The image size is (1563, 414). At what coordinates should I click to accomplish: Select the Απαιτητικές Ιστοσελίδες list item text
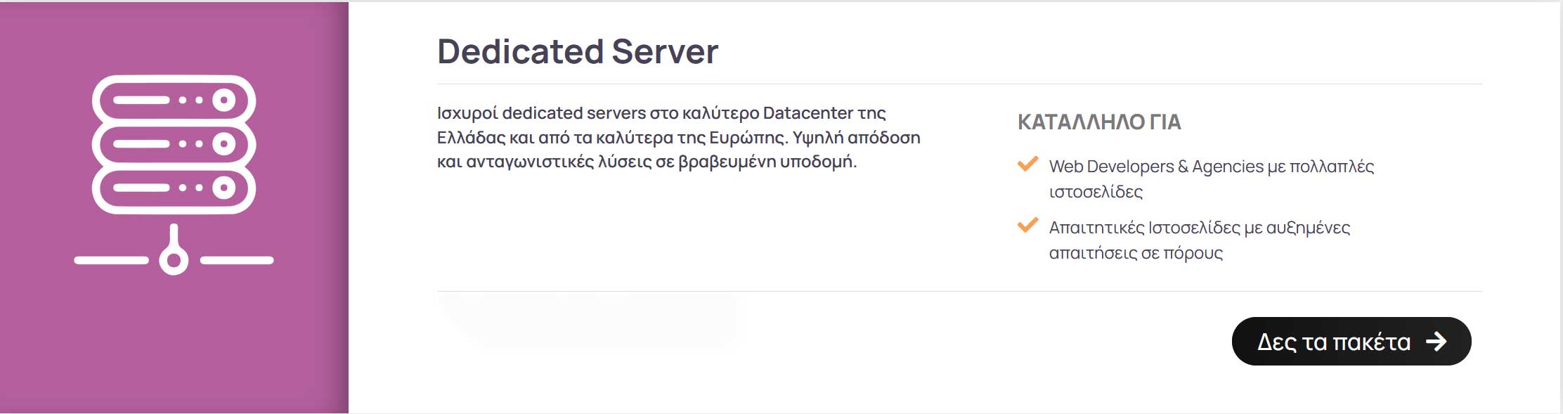click(x=1200, y=240)
